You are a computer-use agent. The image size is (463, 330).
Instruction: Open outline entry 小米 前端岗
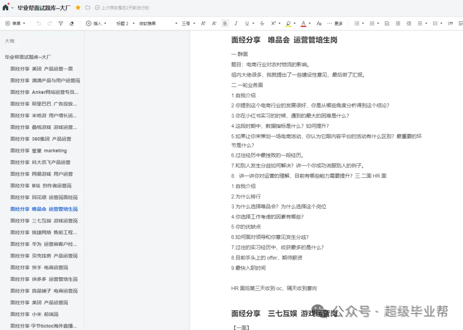point(34,314)
